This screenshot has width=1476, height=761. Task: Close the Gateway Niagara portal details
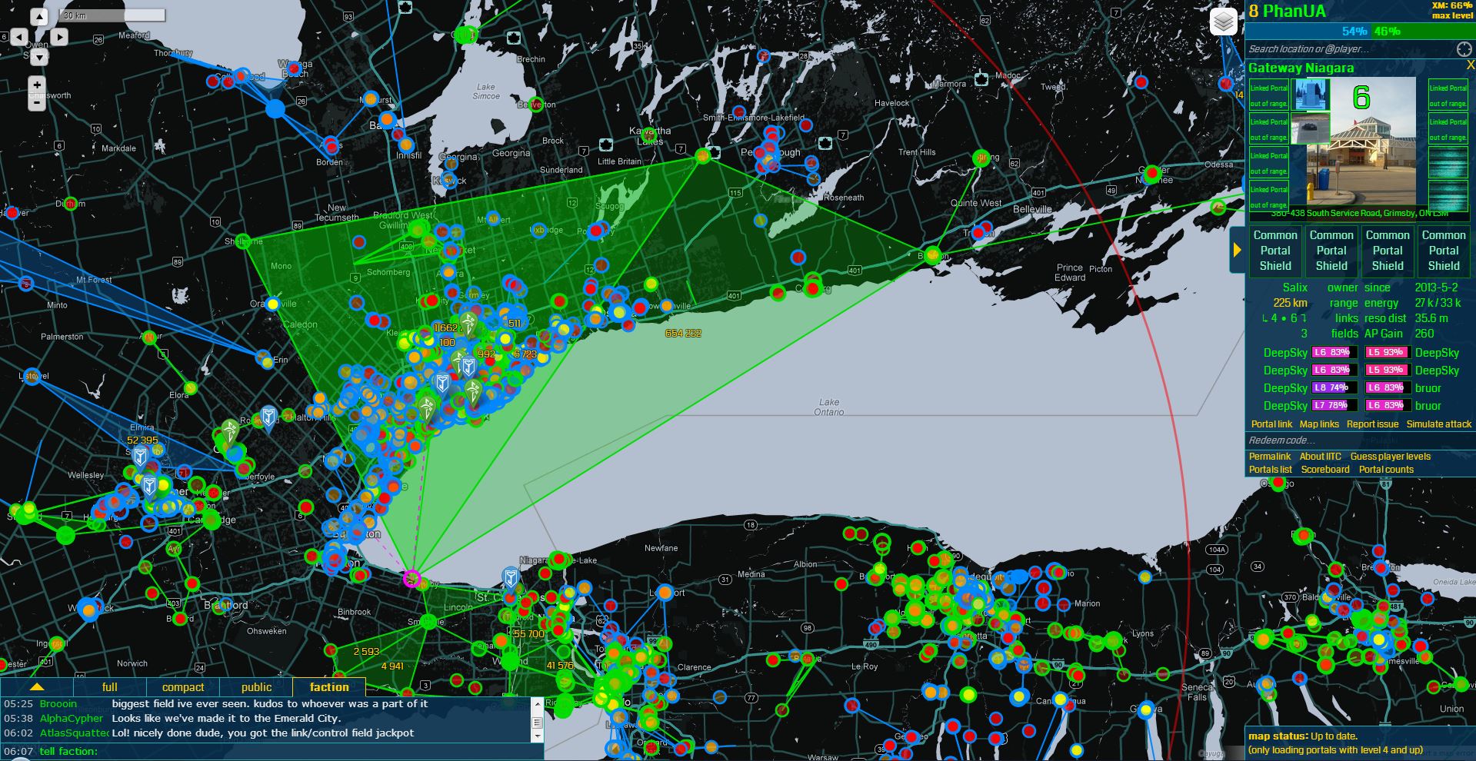tap(1470, 66)
